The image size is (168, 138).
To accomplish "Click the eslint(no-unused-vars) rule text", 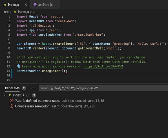I will point(78,101).
